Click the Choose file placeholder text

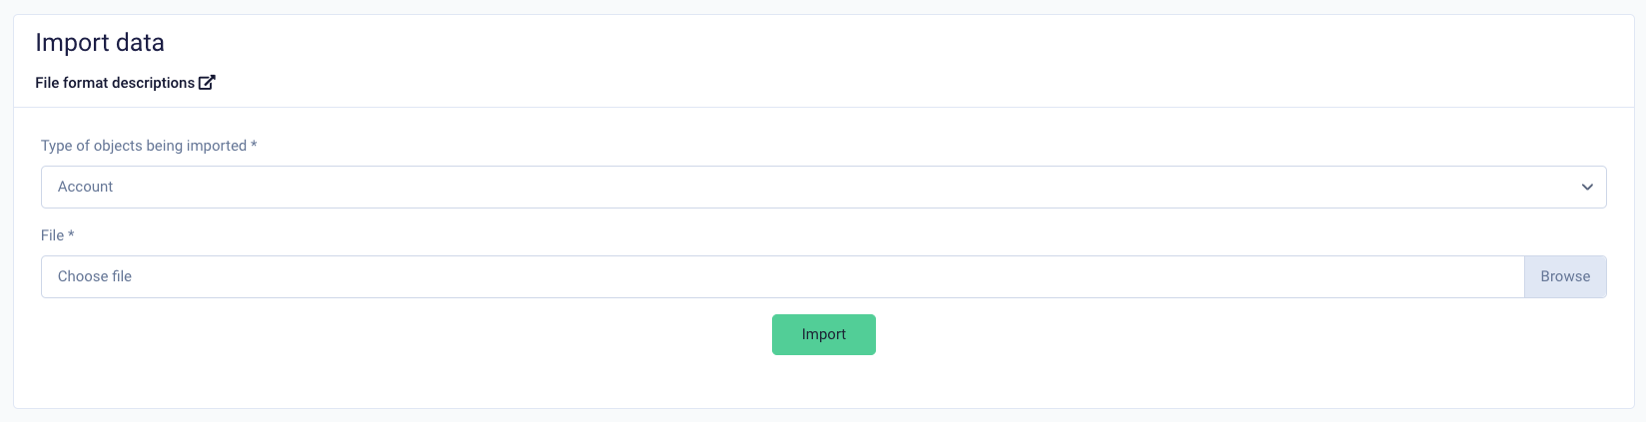(x=95, y=276)
